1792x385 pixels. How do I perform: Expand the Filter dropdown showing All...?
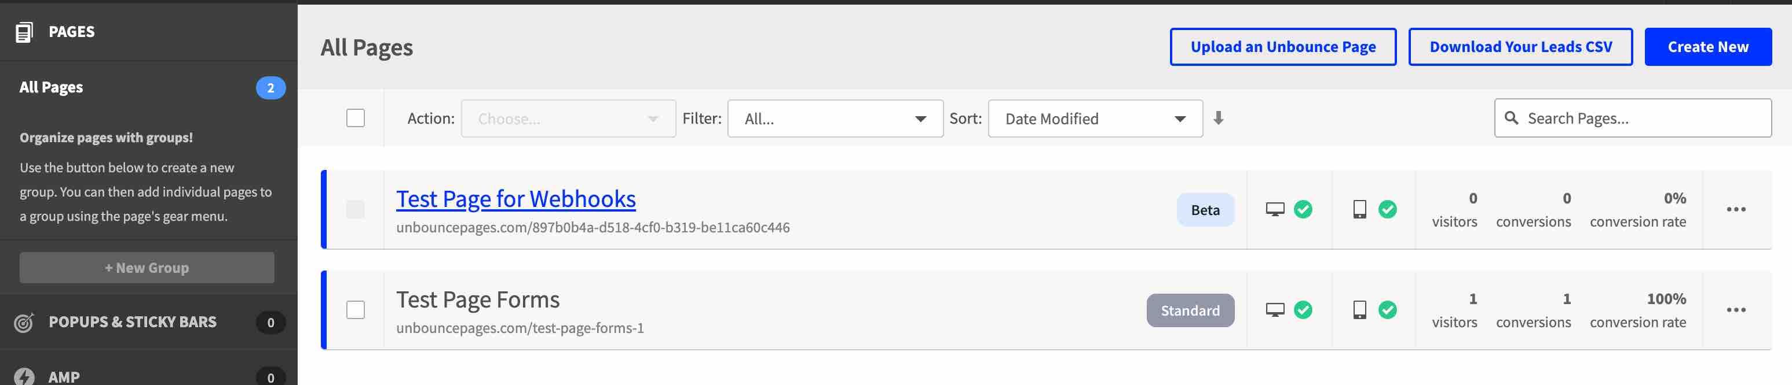833,118
